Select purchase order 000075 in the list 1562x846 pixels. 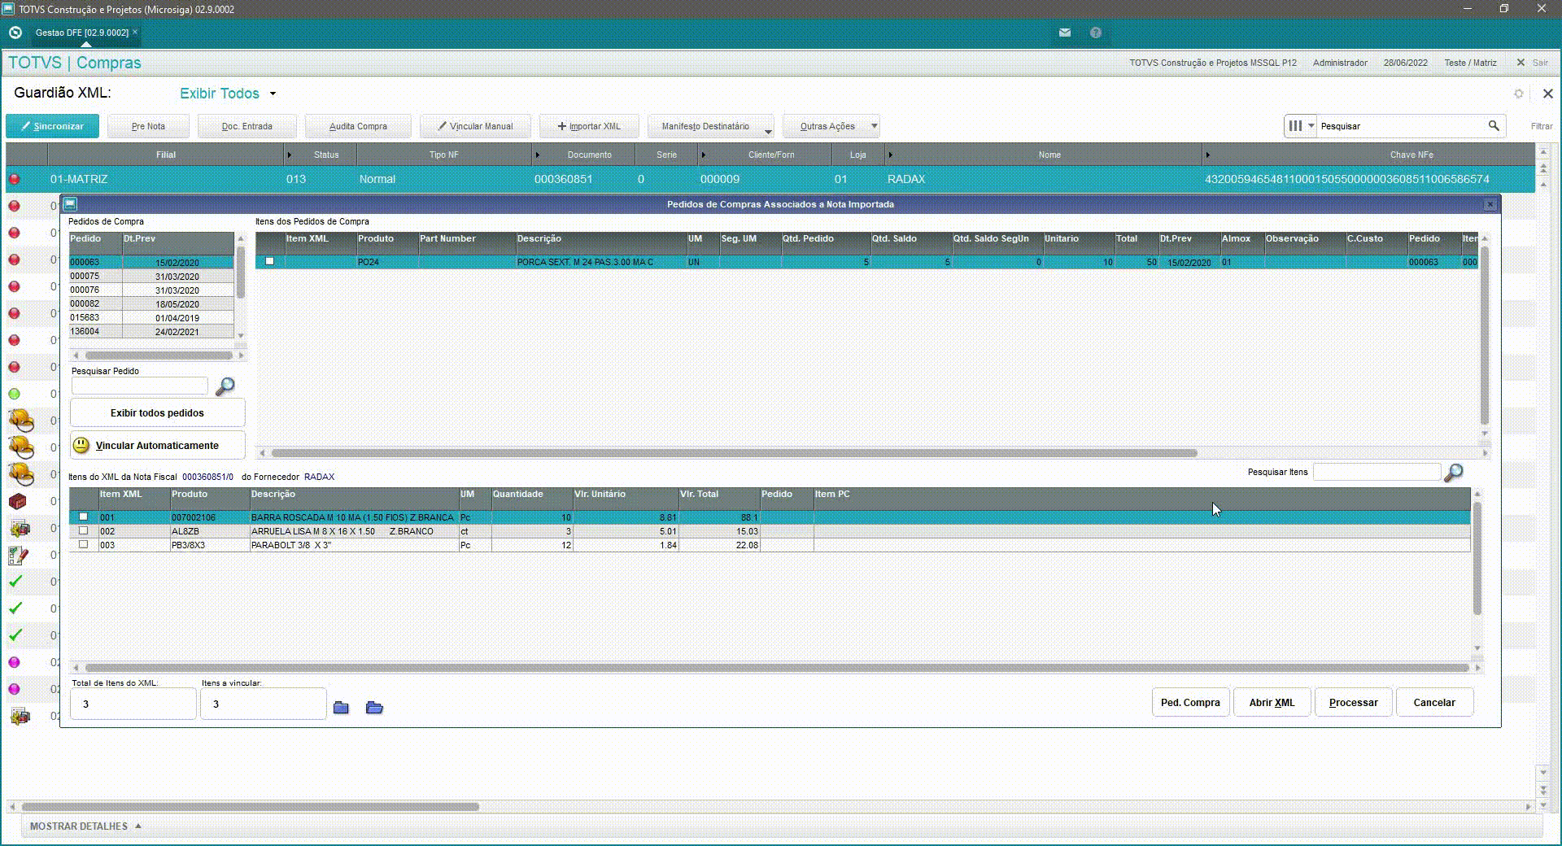pos(152,277)
